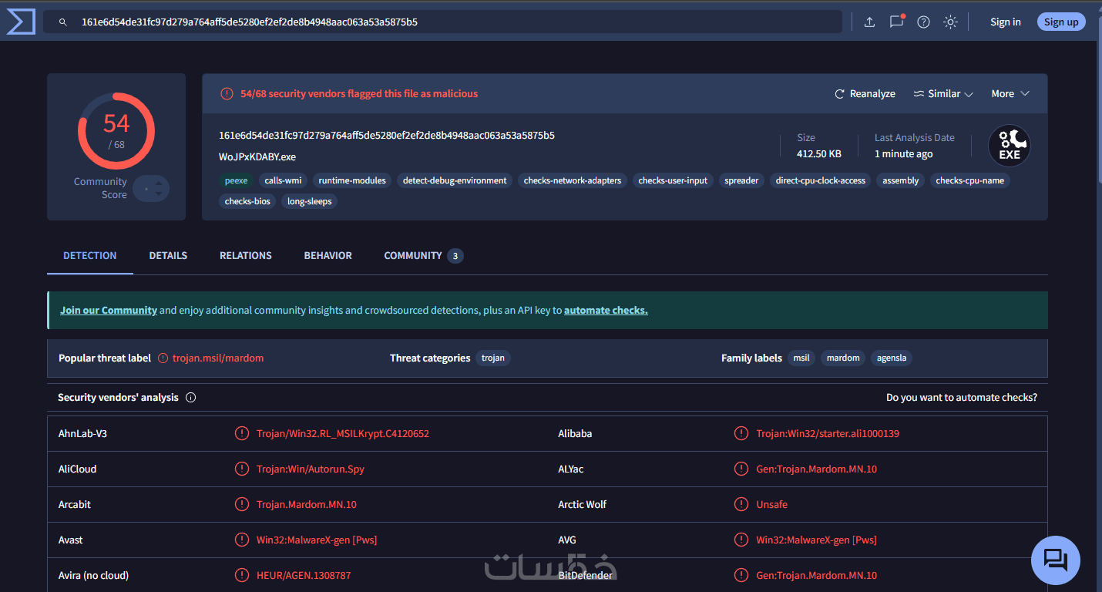The width and height of the screenshot is (1102, 592).
Task: Click the agensla family label chip
Action: tap(892, 358)
